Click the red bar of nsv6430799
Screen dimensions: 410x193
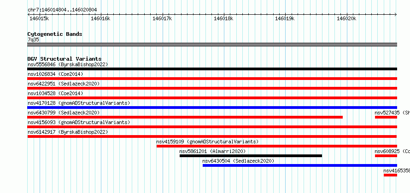(x=185, y=117)
